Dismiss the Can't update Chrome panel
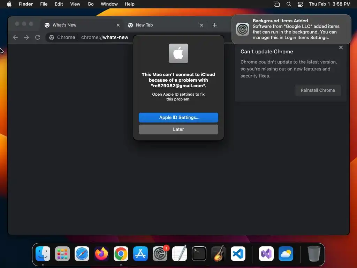357x268 pixels. pos(341,47)
